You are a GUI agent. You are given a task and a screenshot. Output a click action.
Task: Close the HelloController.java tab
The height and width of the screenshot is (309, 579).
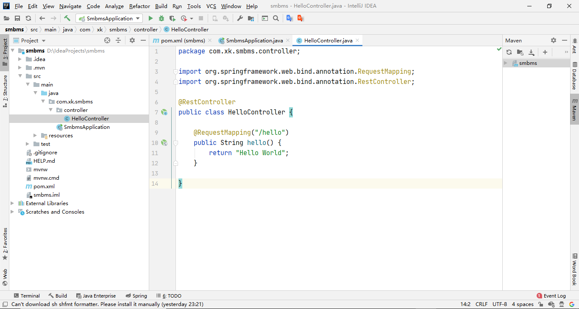tap(357, 40)
